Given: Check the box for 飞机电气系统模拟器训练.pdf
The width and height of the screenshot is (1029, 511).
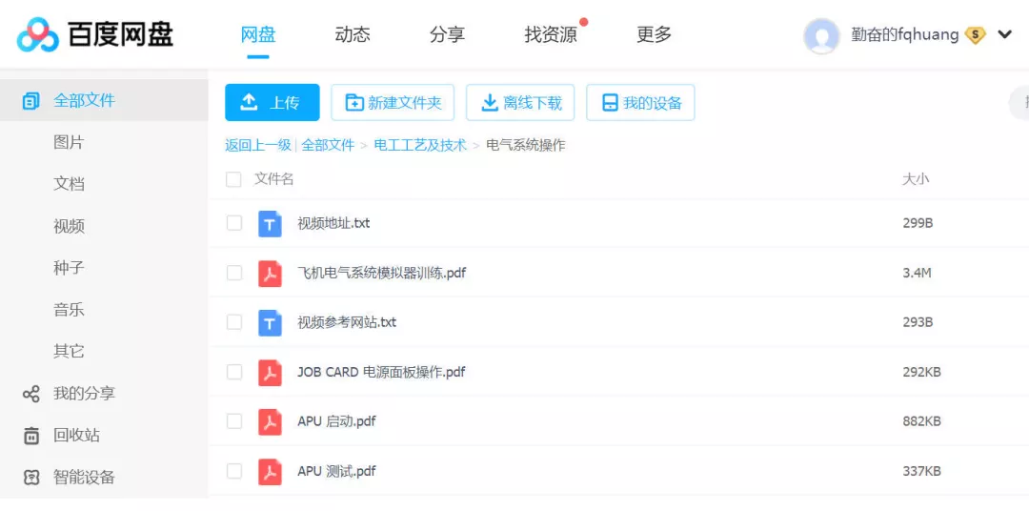Looking at the screenshot, I should coord(233,273).
